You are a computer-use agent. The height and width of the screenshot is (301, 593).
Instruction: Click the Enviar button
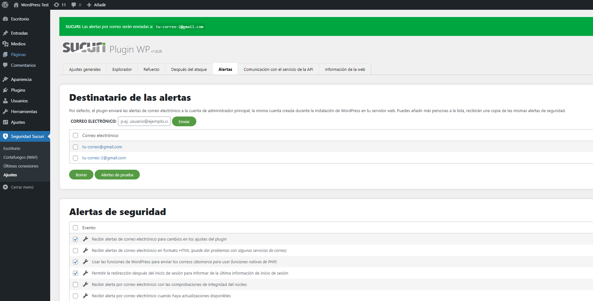click(184, 122)
